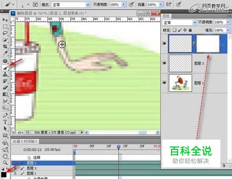The height and width of the screenshot is (179, 232).
Task: Select the Hand tool
Action: click(5, 156)
